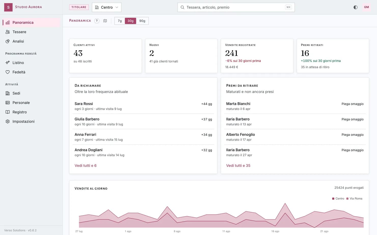Select Andrea Dogliani in Da richiamare
The image size is (377, 235).
tap(143, 152)
